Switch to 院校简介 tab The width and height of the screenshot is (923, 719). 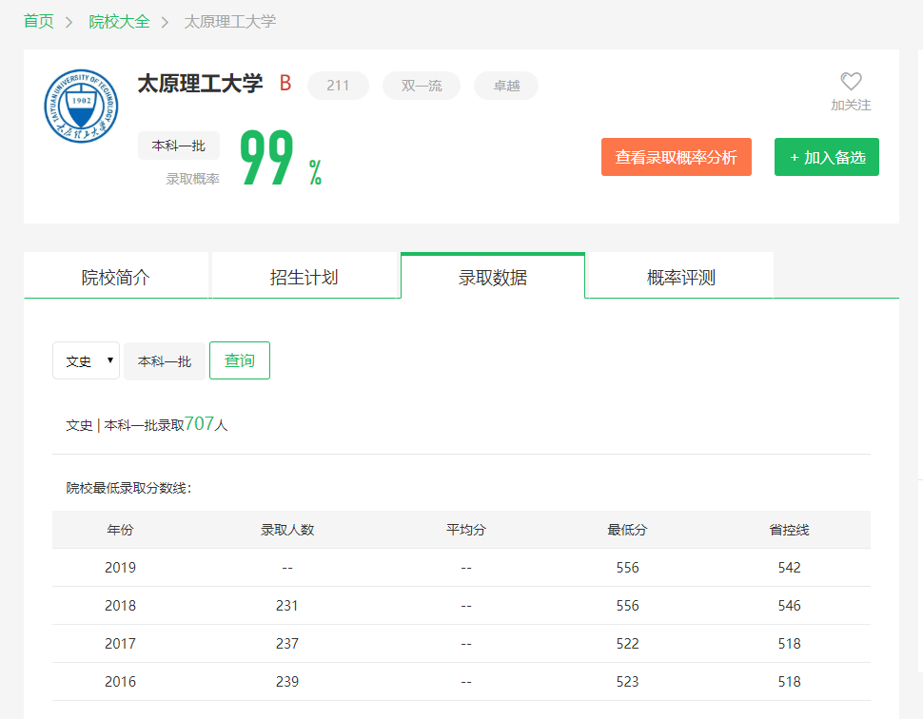click(x=116, y=277)
